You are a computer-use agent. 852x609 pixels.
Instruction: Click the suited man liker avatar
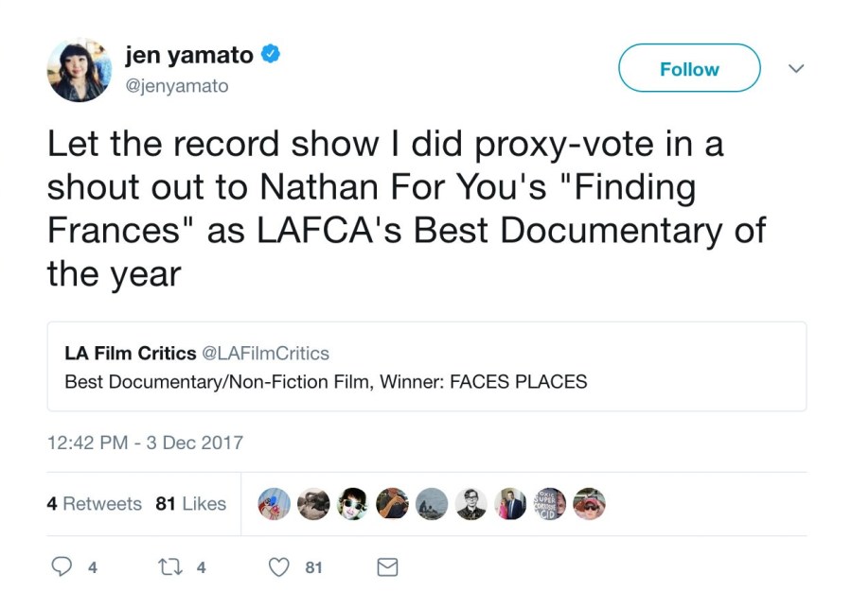click(510, 504)
